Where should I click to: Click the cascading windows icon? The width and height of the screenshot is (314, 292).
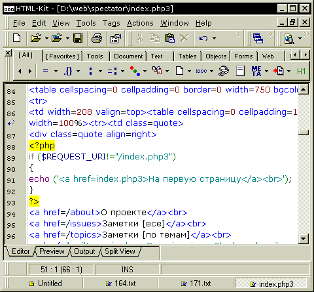[x=258, y=38]
